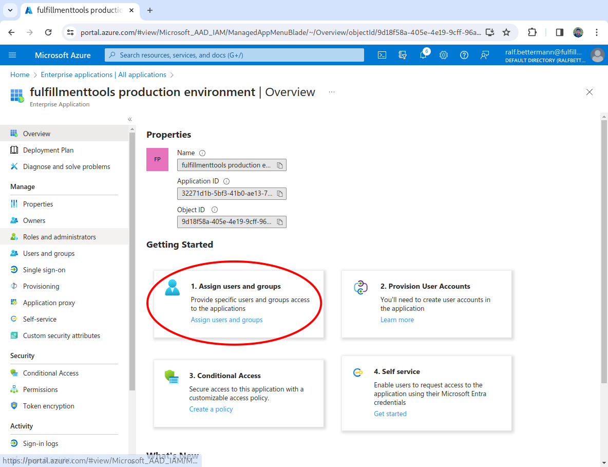Screen dimensions: 608x467
Task: Open the portal settings gear
Action: 444,55
